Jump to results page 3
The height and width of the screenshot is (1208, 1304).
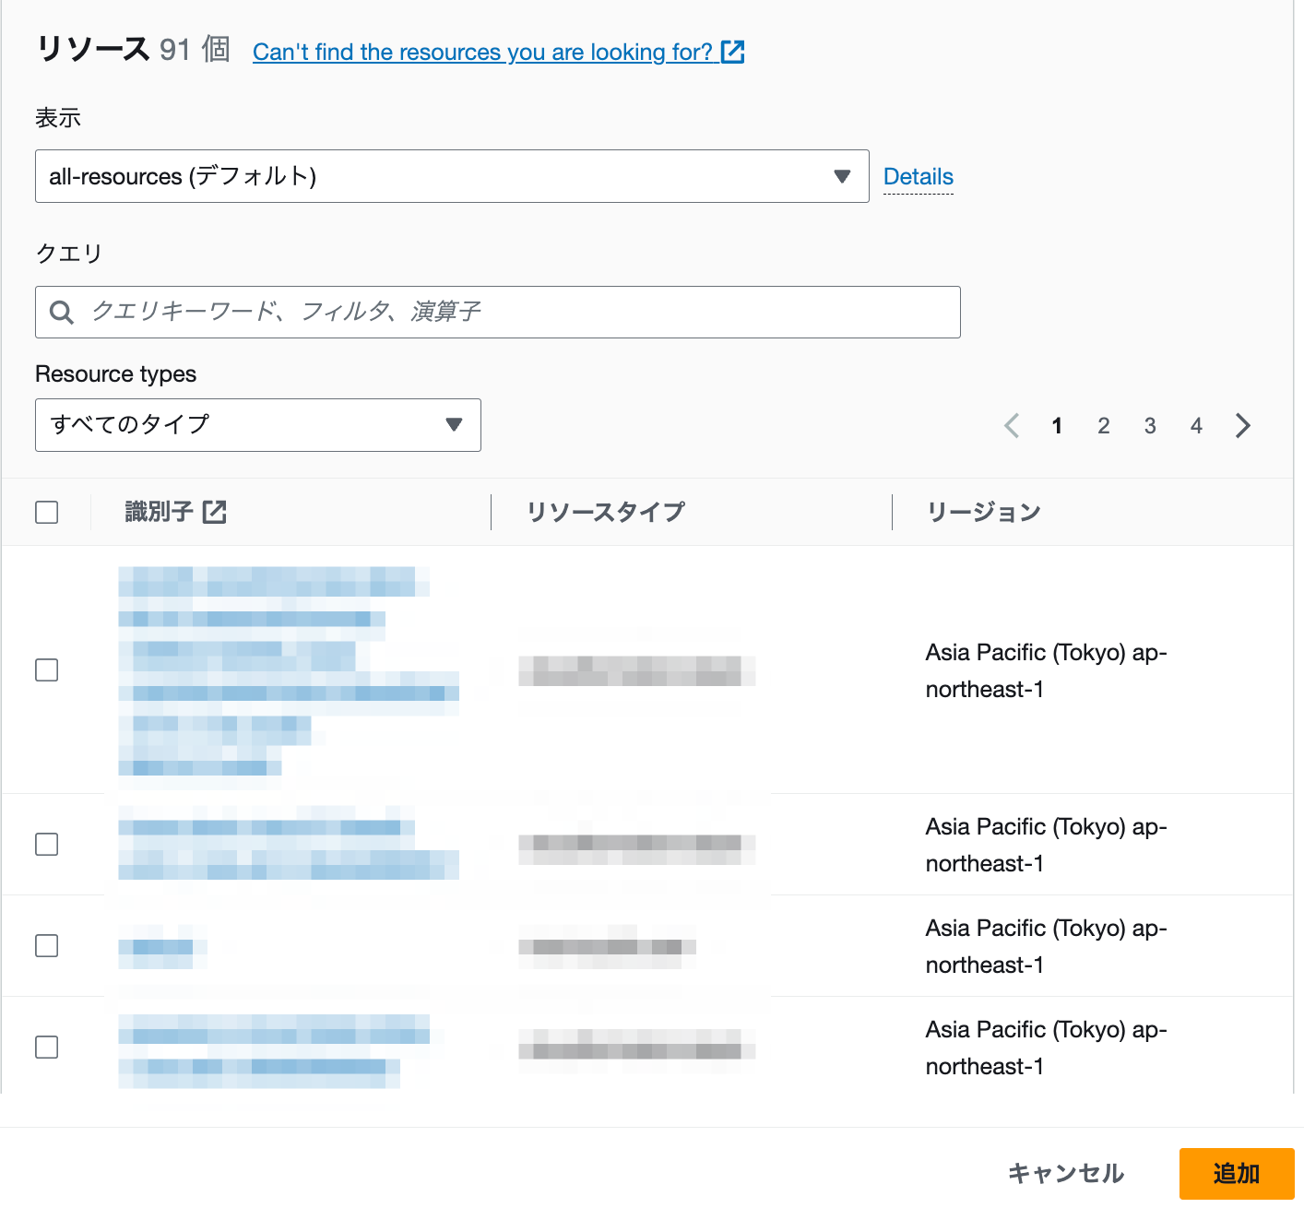(1150, 425)
